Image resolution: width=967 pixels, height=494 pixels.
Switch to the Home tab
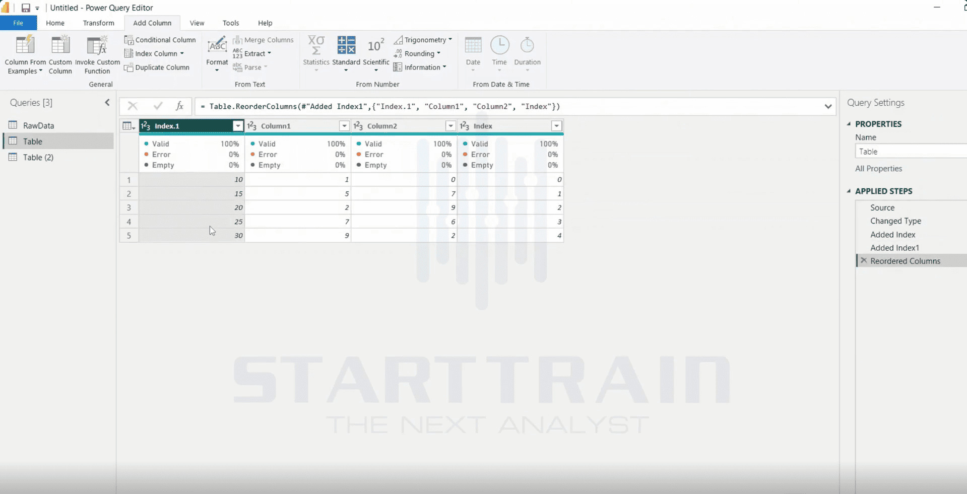click(x=55, y=23)
